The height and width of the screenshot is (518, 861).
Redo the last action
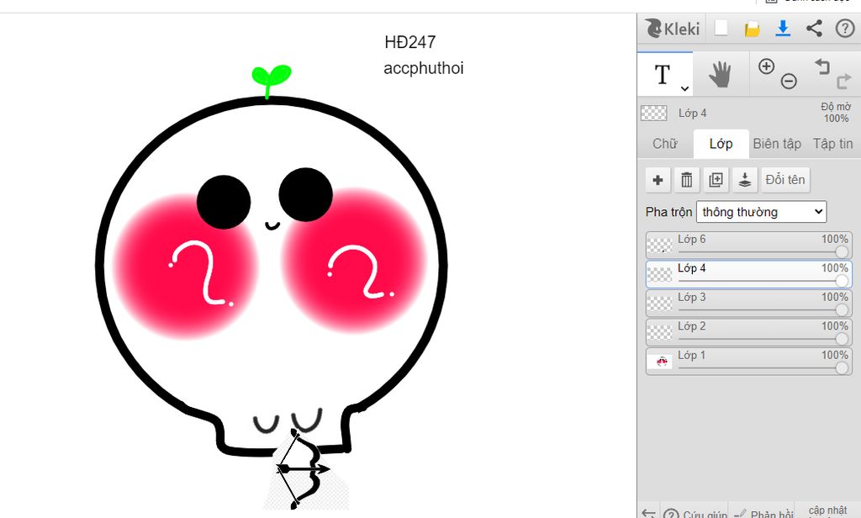point(843,82)
